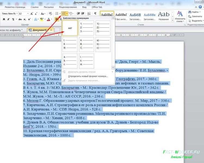Click the Multilevel list icon

[70, 14]
